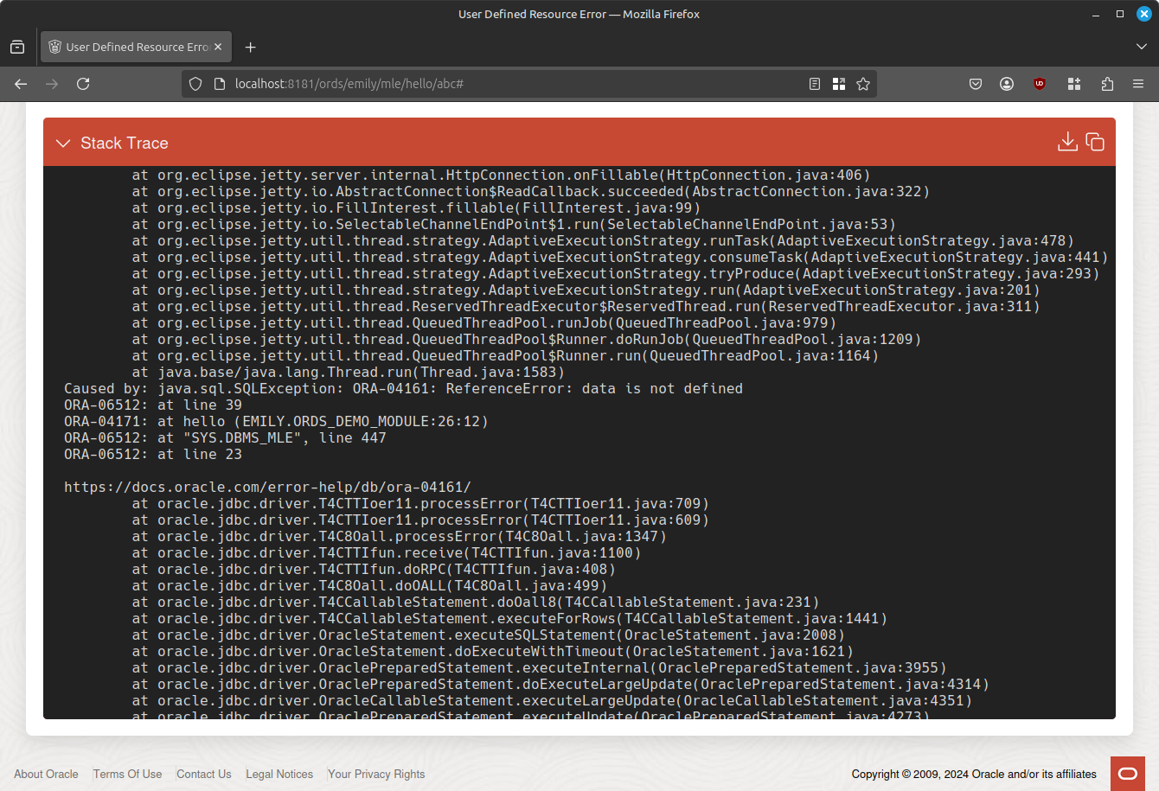Collapse the Stack Trace section
This screenshot has width=1159, height=791.
click(63, 144)
